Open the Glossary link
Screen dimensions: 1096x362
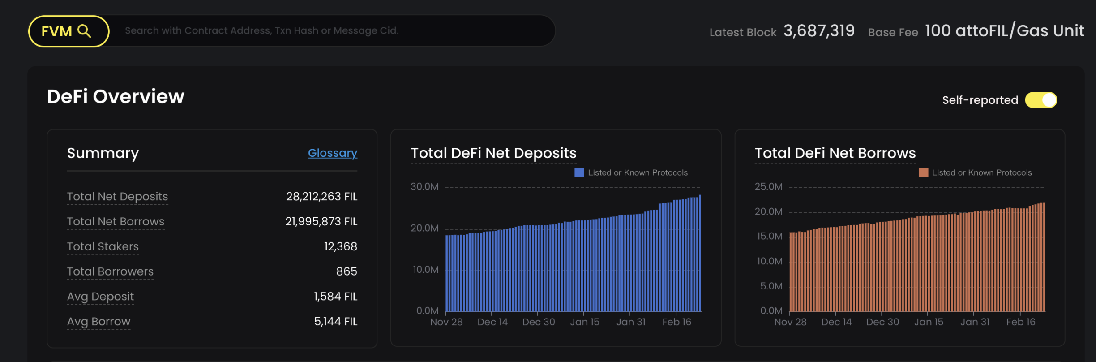(332, 153)
